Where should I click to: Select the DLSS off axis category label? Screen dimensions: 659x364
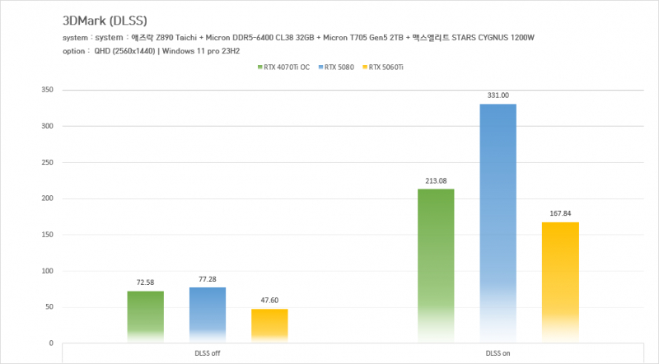click(208, 352)
